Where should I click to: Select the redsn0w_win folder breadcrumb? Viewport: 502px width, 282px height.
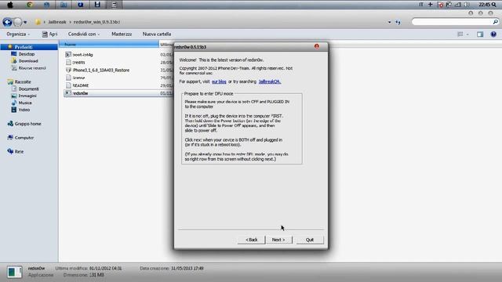click(x=96, y=22)
